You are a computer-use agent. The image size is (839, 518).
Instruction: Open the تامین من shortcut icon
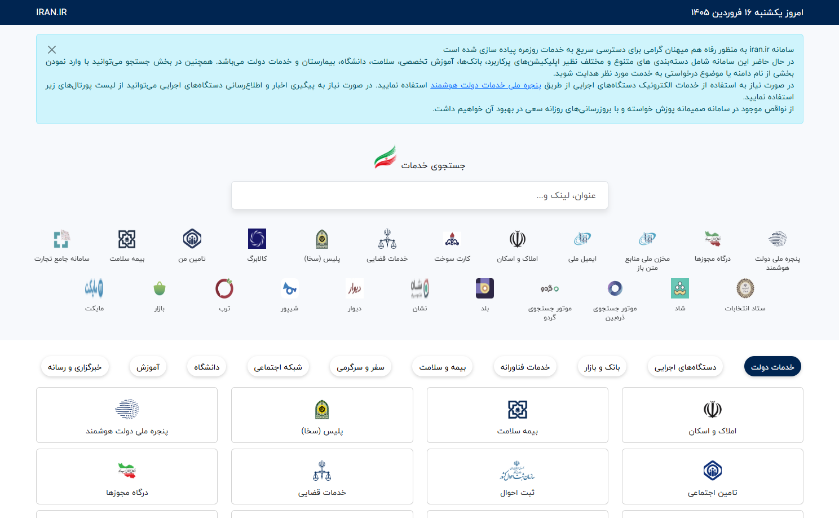click(x=192, y=239)
